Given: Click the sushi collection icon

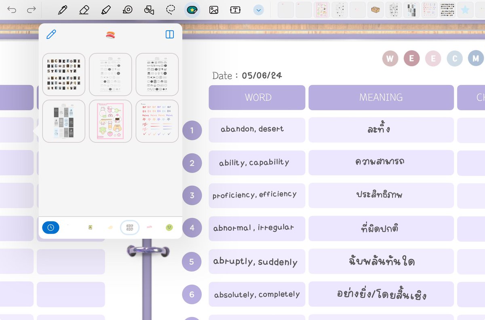Looking at the screenshot, I should [111, 35].
